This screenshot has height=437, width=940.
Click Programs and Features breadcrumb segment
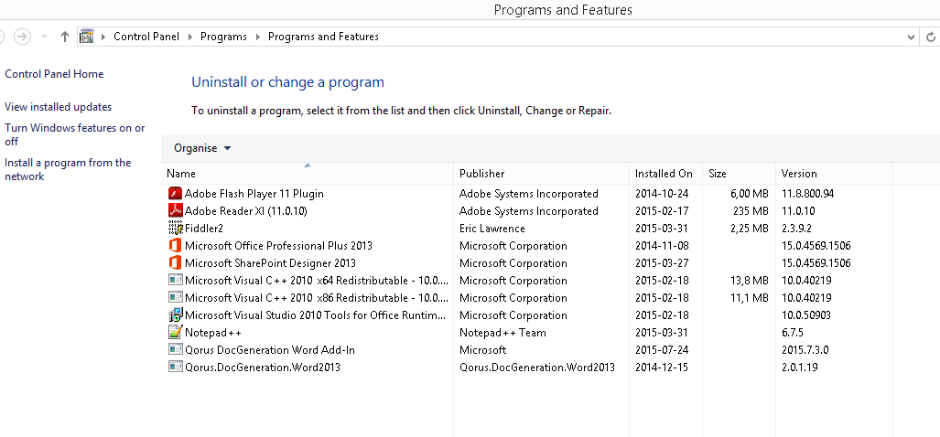[x=323, y=37]
